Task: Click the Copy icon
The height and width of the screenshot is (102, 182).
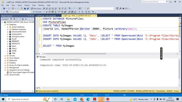Action: click(x=63, y=8)
